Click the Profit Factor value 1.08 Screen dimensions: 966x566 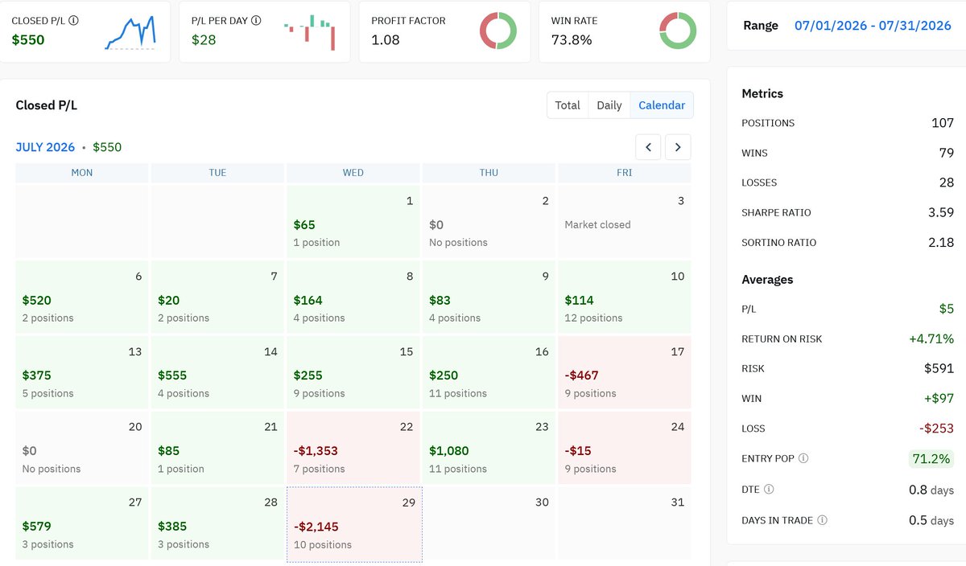point(386,39)
